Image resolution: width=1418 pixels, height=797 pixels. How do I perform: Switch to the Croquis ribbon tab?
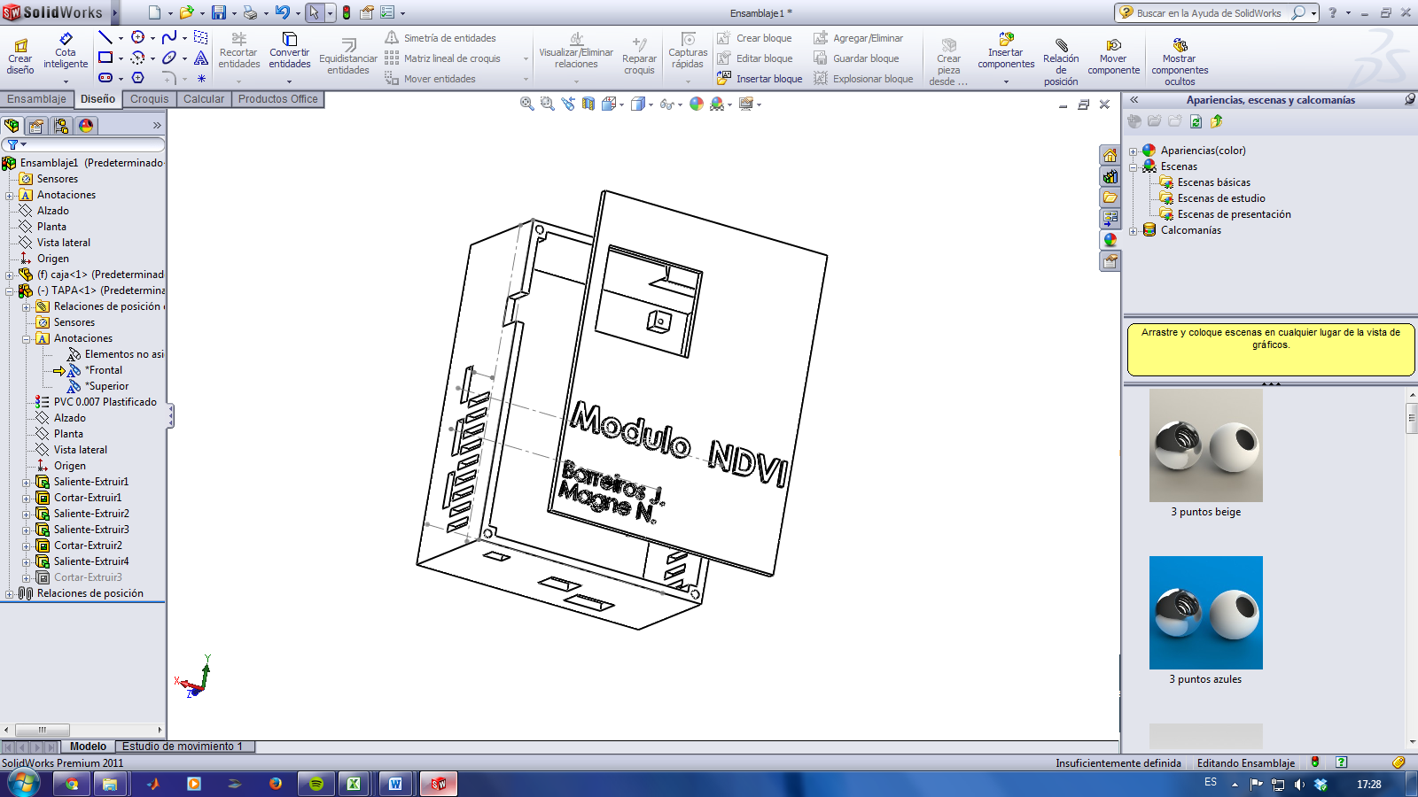coord(149,99)
